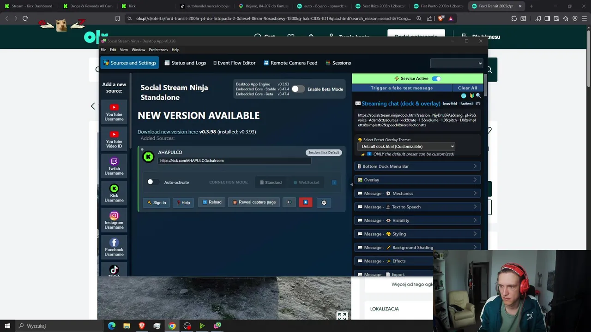
Task: Switch to the Stream - Kick Dashboard browser tab
Action: coord(29,6)
